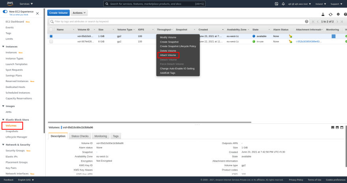The image size is (347, 183).
Task: Open table settings gear icon
Action: coord(338,14)
